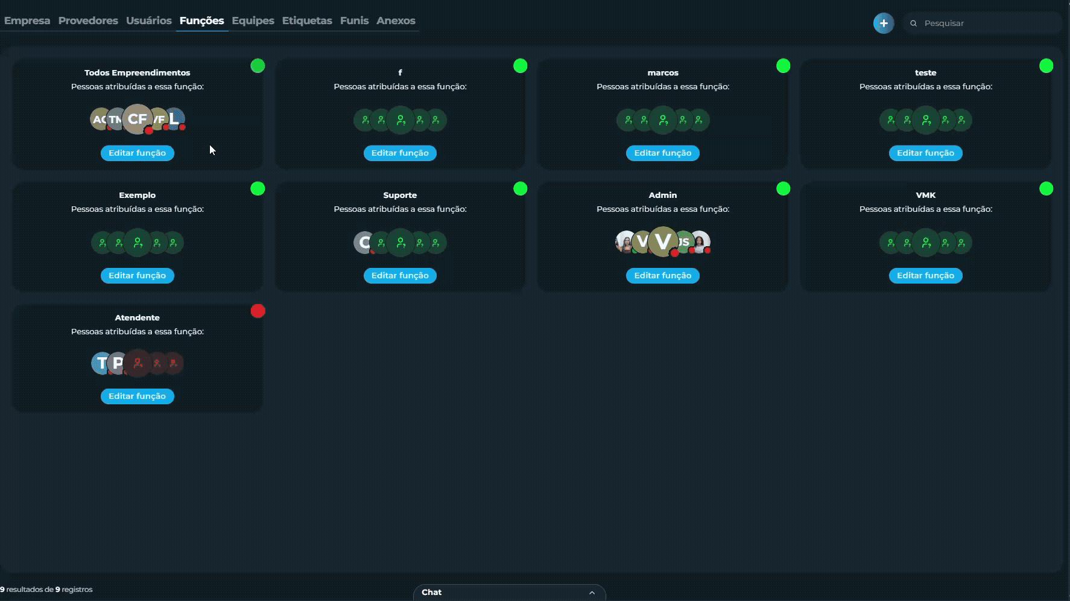Click the center user placeholder in card f
The width and height of the screenshot is (1070, 601).
click(x=400, y=120)
